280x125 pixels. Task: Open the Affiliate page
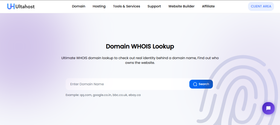pos(208,6)
